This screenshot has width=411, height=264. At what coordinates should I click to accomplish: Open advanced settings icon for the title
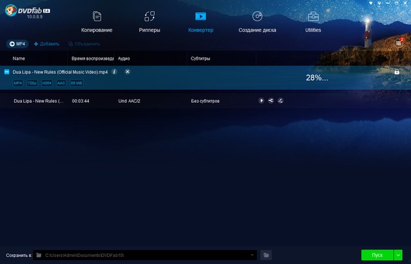pyautogui.click(x=271, y=101)
